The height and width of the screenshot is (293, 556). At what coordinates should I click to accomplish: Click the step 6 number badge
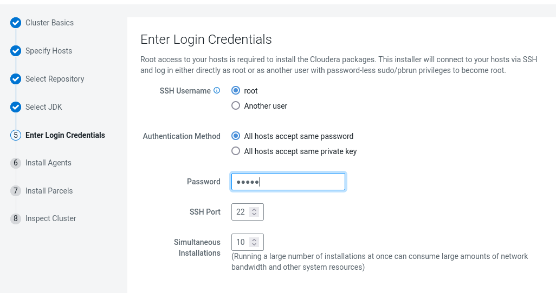coord(16,163)
